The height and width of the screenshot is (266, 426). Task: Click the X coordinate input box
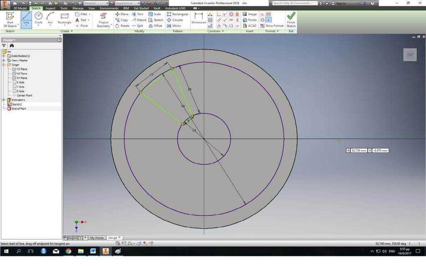coord(359,150)
